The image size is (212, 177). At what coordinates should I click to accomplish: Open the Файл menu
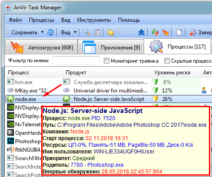pos(15,20)
